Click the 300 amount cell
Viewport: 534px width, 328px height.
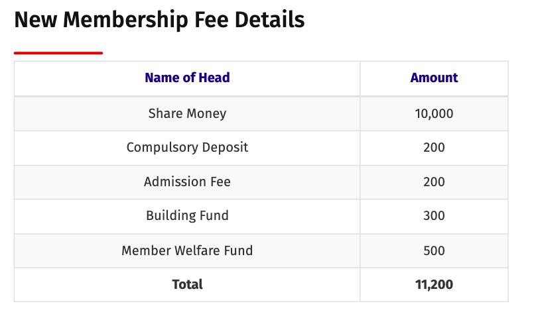[434, 216]
